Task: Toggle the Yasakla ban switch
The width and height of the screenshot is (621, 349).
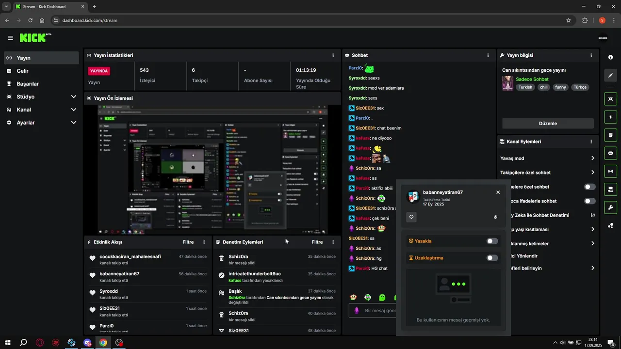Action: (492, 241)
